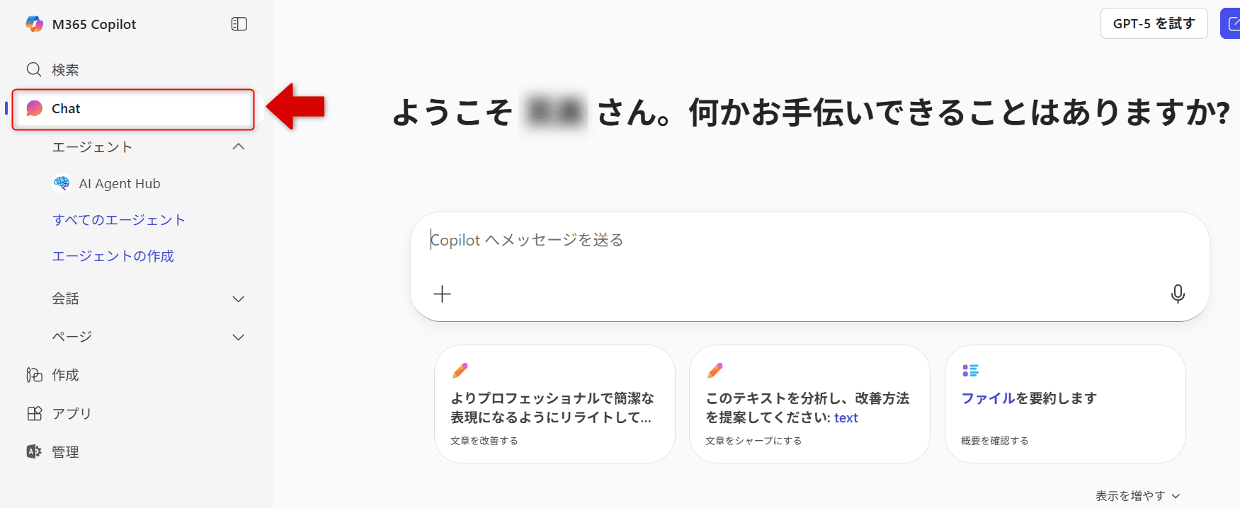The image size is (1240, 508).
Task: Open エージェントの作成
Action: (113, 256)
